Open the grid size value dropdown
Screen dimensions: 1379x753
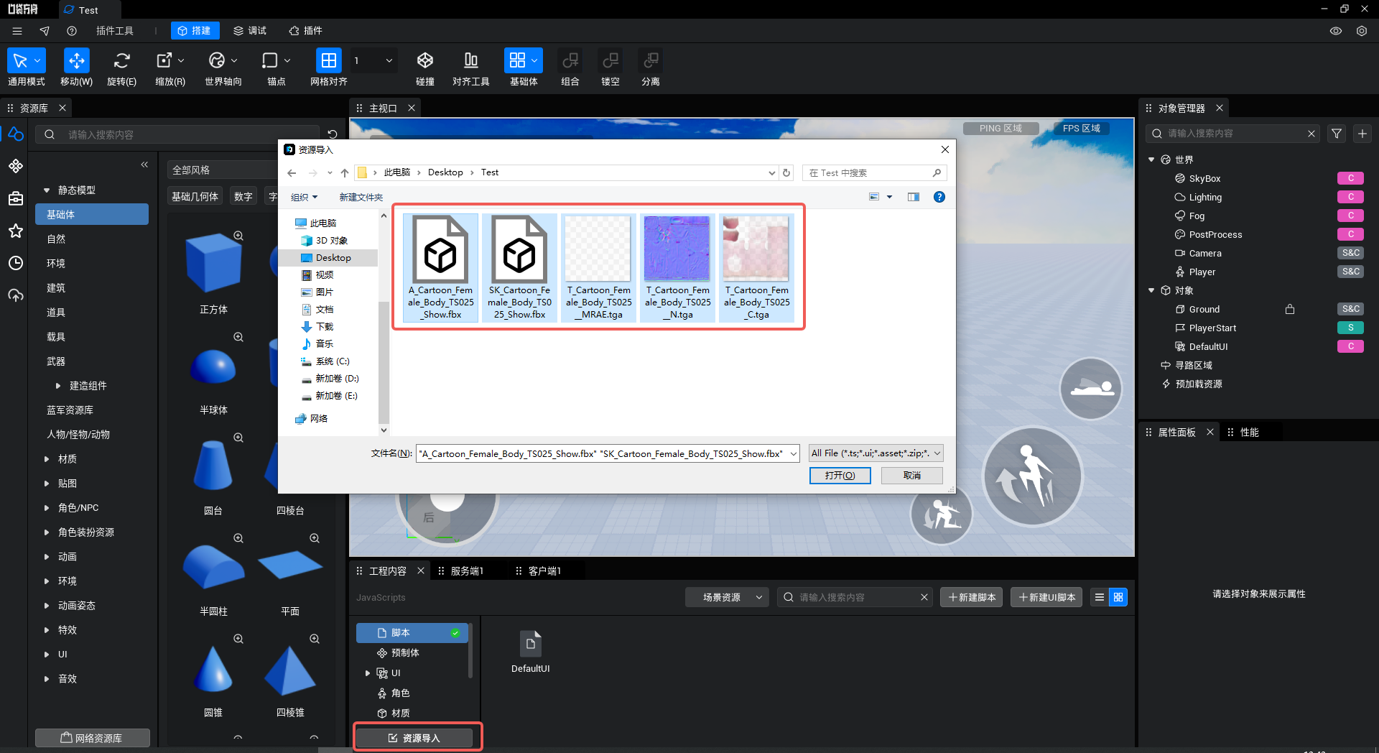(373, 60)
